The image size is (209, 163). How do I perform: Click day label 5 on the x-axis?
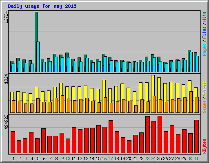click(38, 159)
